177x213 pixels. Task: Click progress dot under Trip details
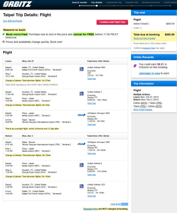tap(96, 6)
